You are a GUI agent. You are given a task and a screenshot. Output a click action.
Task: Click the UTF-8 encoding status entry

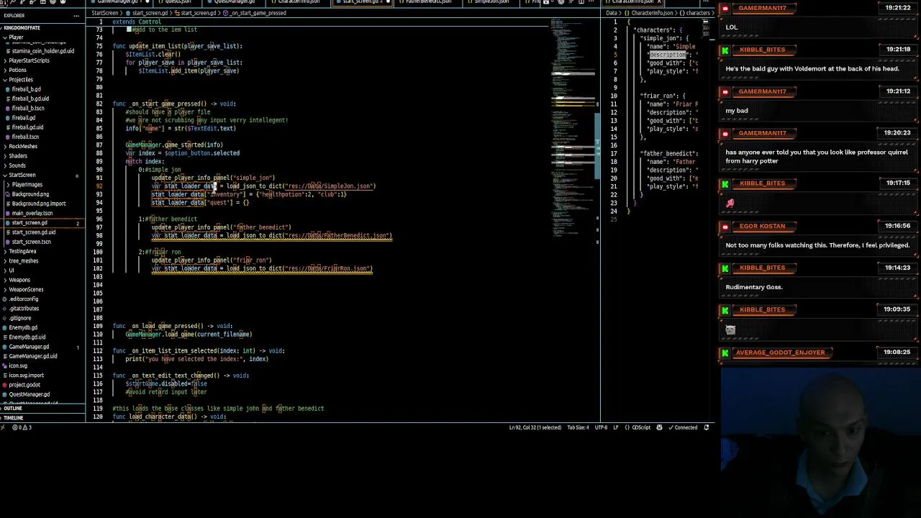[x=601, y=427]
